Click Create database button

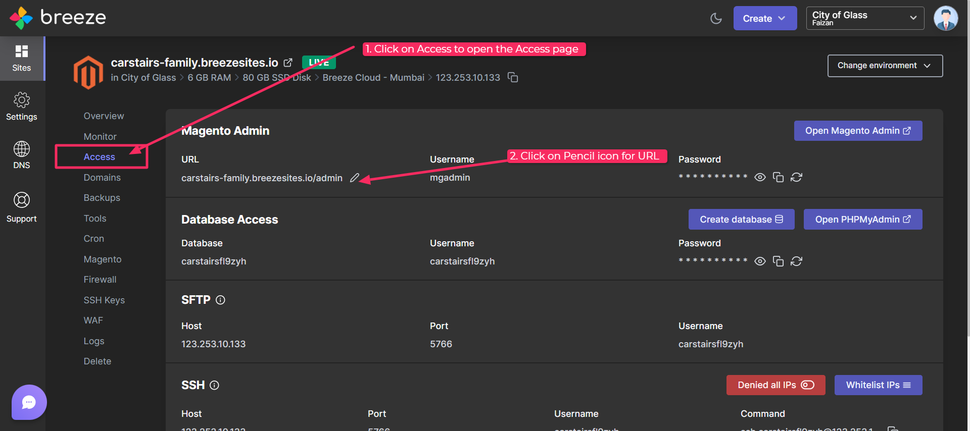741,220
